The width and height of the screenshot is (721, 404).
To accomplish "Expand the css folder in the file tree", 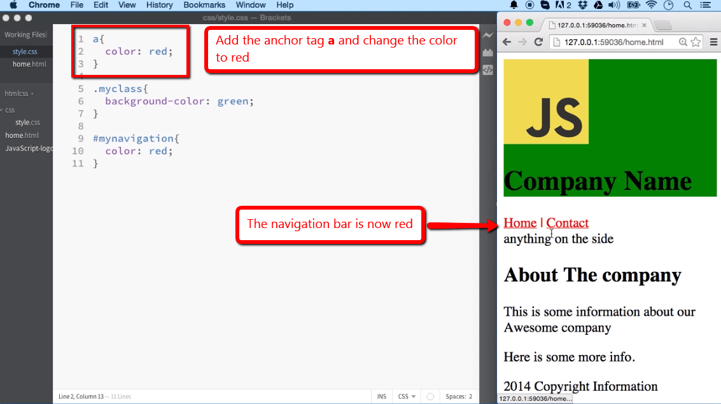I will click(10, 109).
